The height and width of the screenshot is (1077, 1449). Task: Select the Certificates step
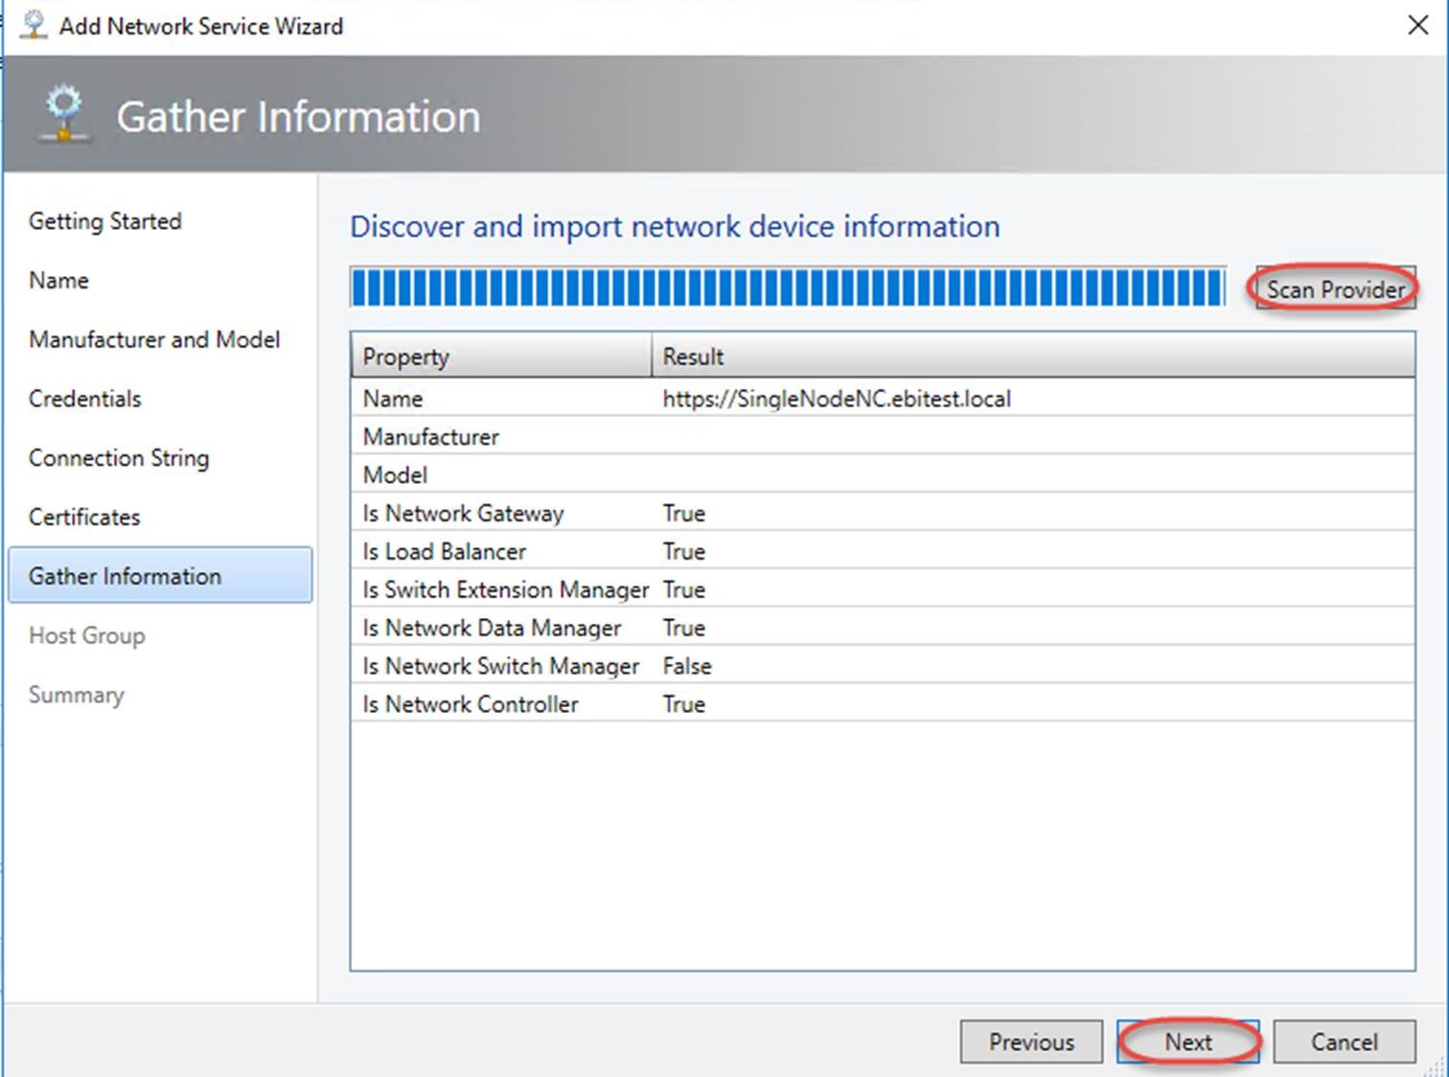(84, 517)
